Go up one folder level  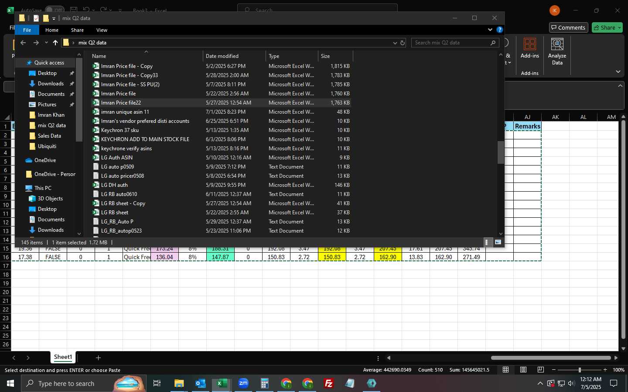[x=55, y=43]
